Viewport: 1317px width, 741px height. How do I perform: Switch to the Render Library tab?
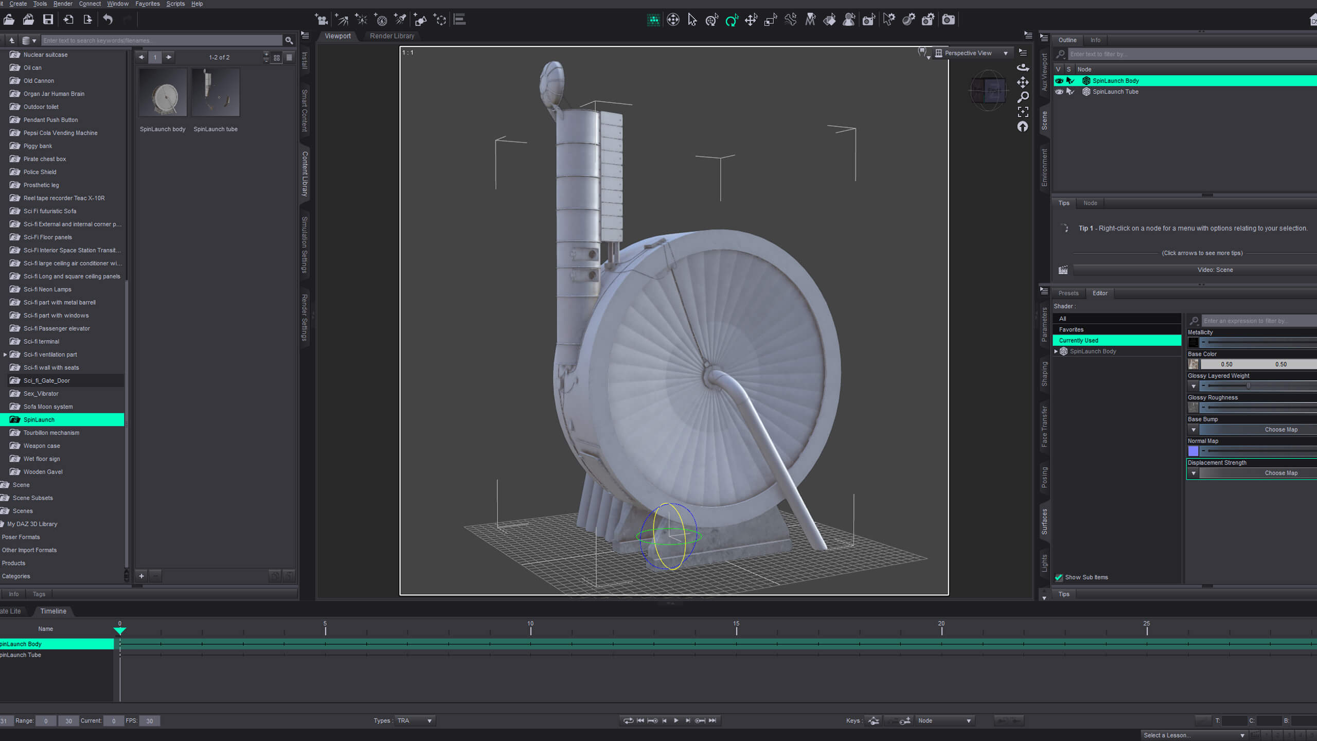click(391, 36)
